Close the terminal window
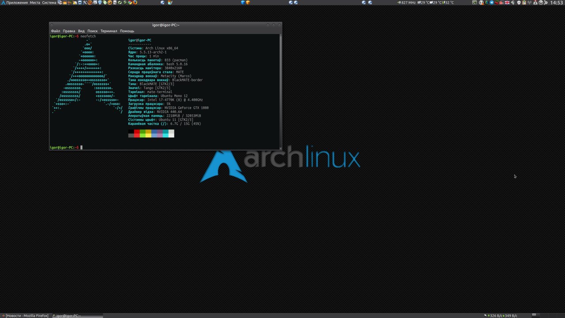The height and width of the screenshot is (318, 565). tap(279, 25)
